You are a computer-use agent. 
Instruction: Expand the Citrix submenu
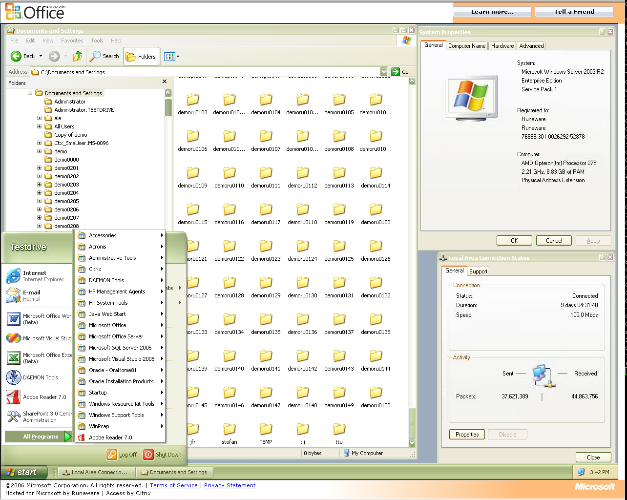120,269
